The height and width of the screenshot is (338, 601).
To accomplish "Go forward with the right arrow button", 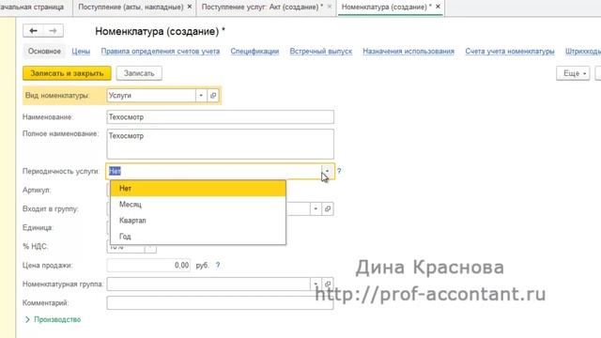I will [54, 31].
